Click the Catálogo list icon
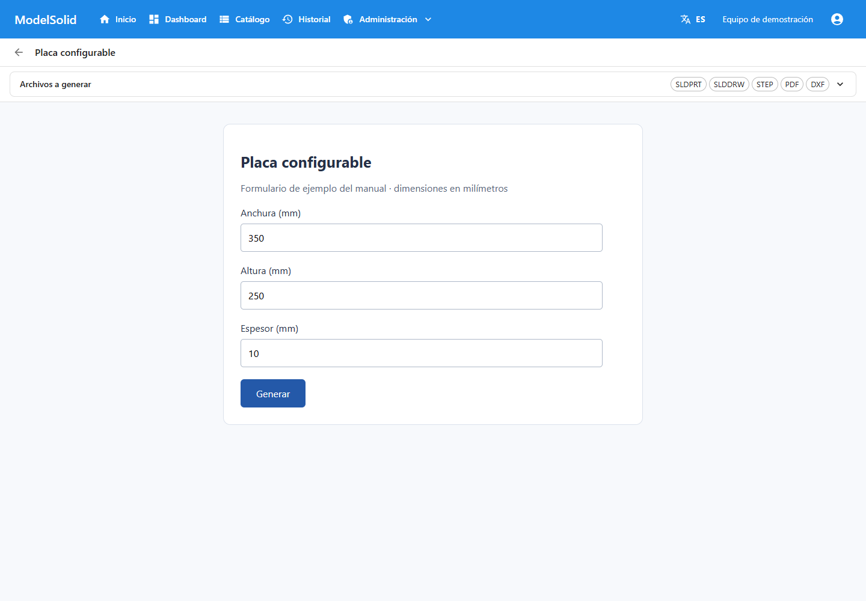Viewport: 866px width, 601px height. (x=224, y=19)
